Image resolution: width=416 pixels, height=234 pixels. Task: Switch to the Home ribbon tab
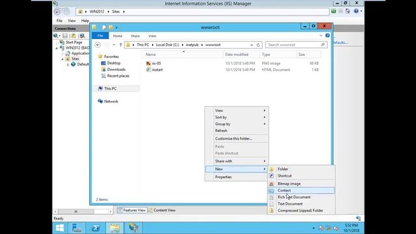tap(118, 36)
